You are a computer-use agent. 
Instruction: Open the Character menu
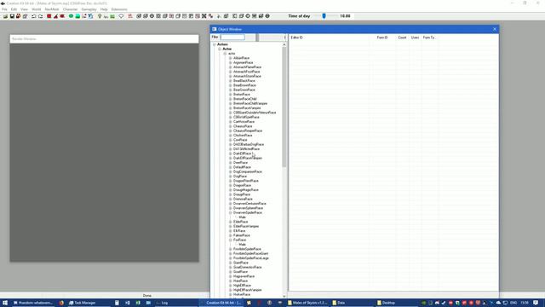[70, 9]
